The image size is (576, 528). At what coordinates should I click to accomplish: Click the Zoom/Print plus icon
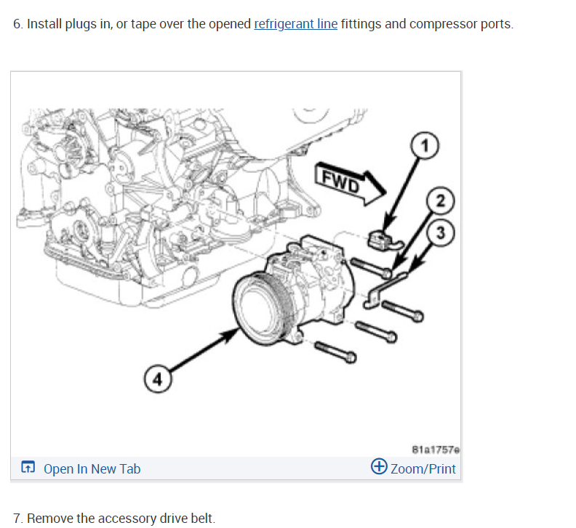click(x=379, y=466)
